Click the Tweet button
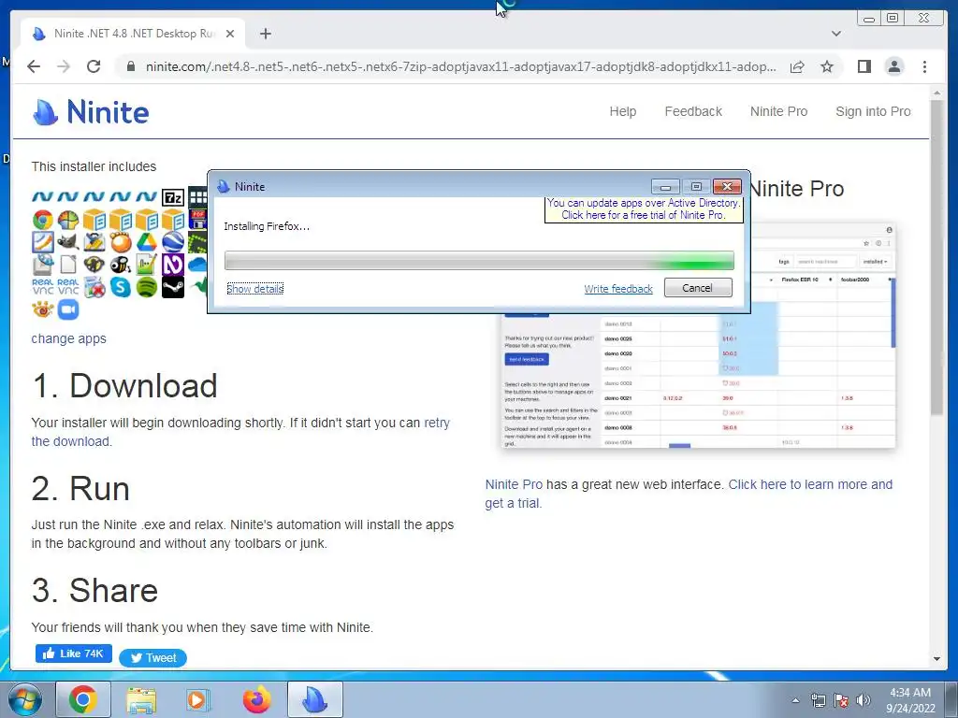 tap(152, 657)
